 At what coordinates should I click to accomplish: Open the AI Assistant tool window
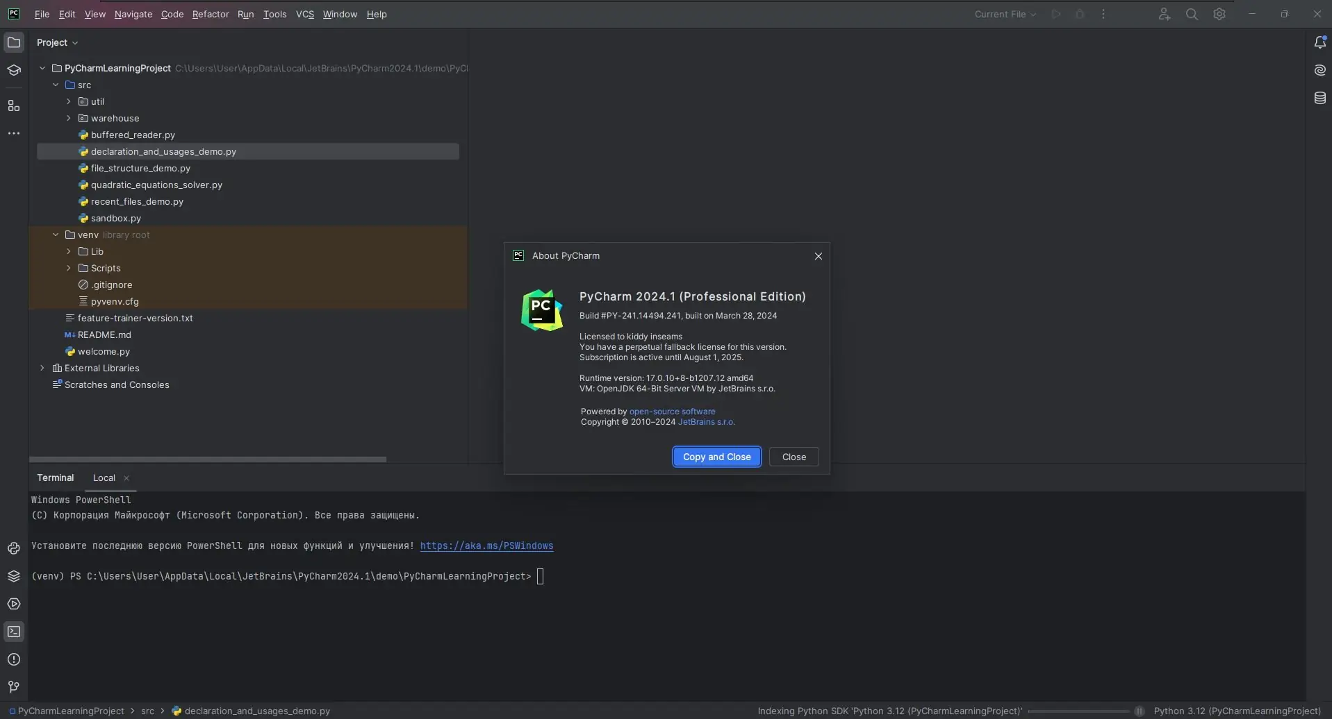pyautogui.click(x=1320, y=70)
